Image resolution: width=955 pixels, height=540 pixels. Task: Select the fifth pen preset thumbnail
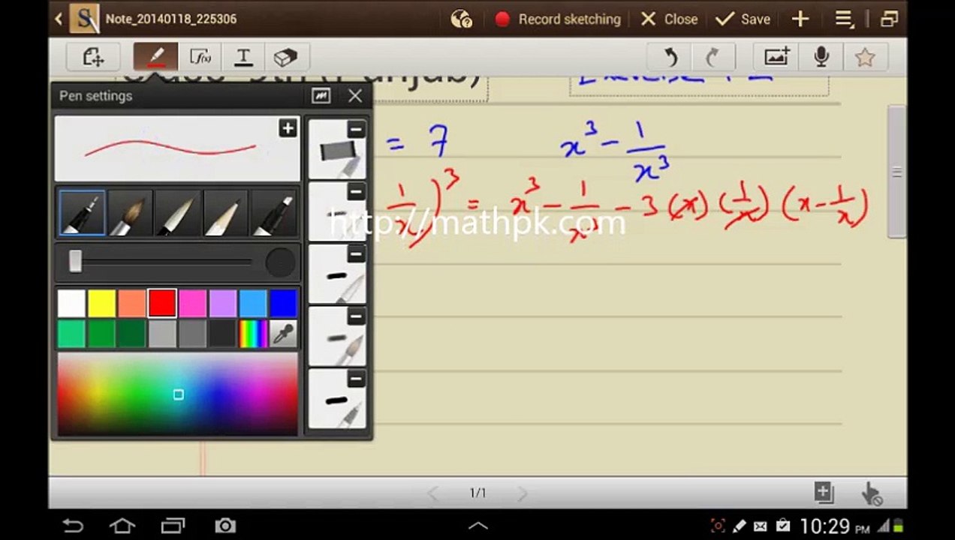pyautogui.click(x=336, y=399)
